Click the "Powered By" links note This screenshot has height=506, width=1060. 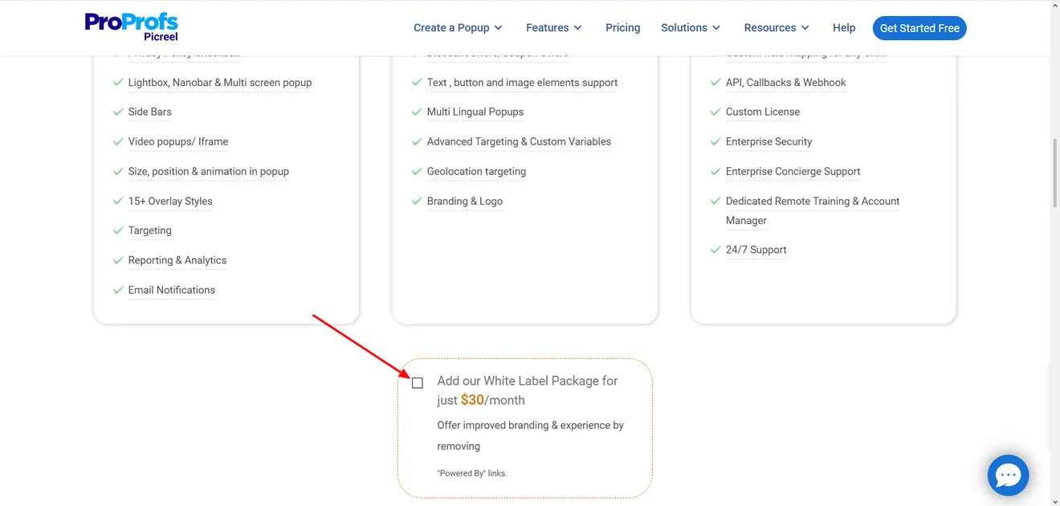point(472,473)
